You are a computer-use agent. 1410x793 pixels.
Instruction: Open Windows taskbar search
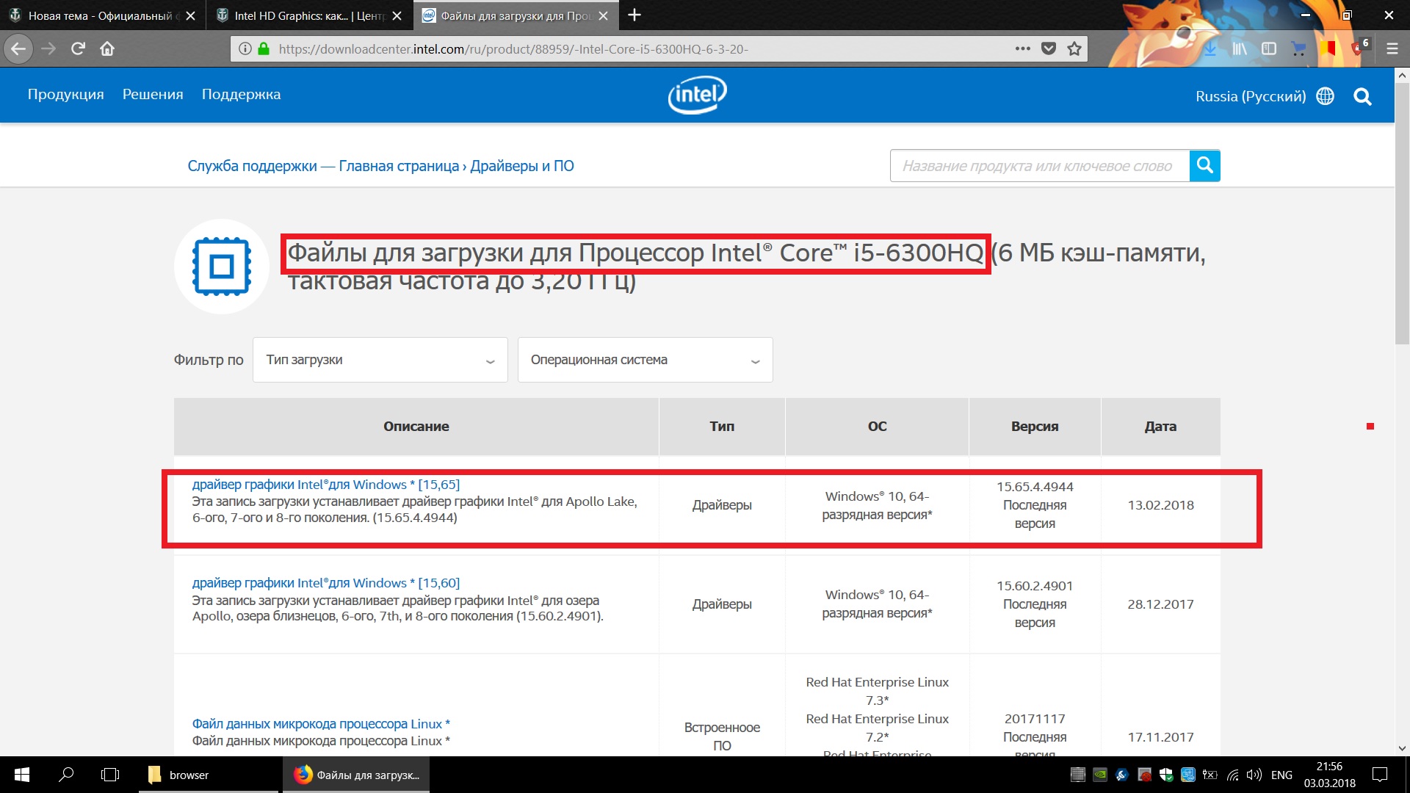coord(66,775)
